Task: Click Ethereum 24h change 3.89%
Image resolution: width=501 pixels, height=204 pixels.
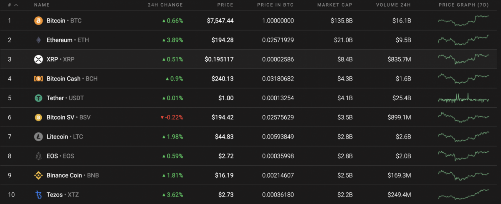Action: click(172, 40)
